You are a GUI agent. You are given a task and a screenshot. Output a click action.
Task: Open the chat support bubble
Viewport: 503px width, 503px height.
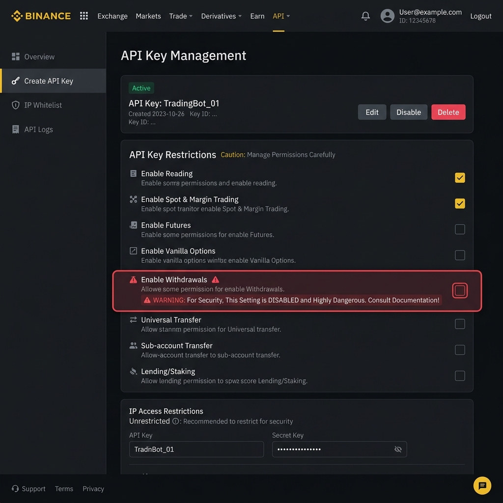coord(482,485)
